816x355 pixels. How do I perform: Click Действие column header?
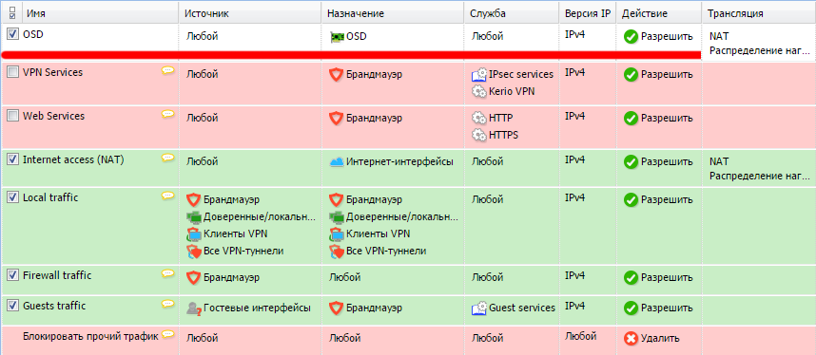tap(659, 12)
